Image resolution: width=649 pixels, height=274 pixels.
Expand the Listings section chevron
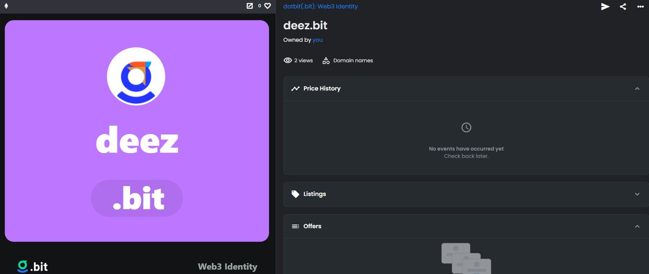(x=637, y=194)
